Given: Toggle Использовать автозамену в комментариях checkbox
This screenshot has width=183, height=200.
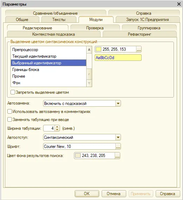Looking at the screenshot, I should [x=9, y=111].
